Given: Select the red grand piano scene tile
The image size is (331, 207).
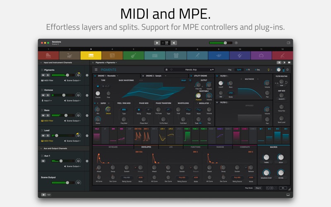Looking at the screenshot, I should [48, 55].
